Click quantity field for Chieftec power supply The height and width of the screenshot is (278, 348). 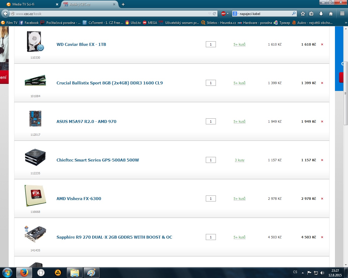coord(211,160)
